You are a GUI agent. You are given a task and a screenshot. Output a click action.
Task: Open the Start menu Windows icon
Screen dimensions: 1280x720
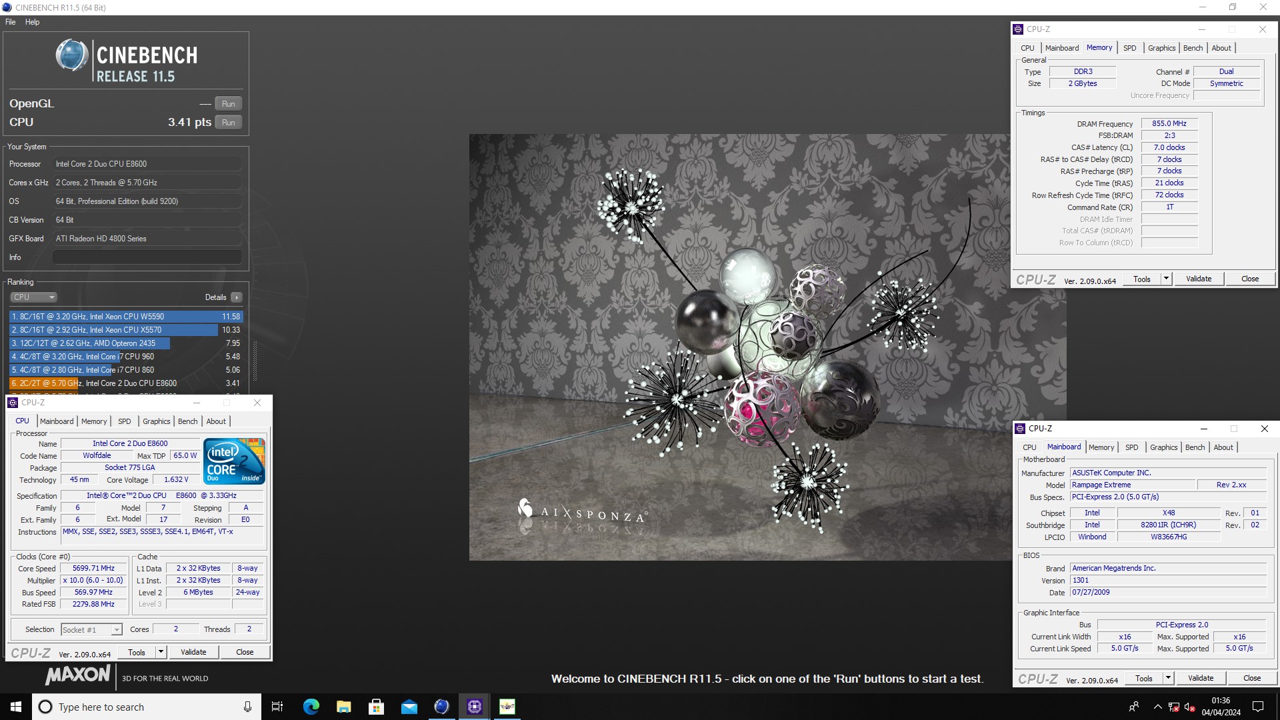point(16,707)
